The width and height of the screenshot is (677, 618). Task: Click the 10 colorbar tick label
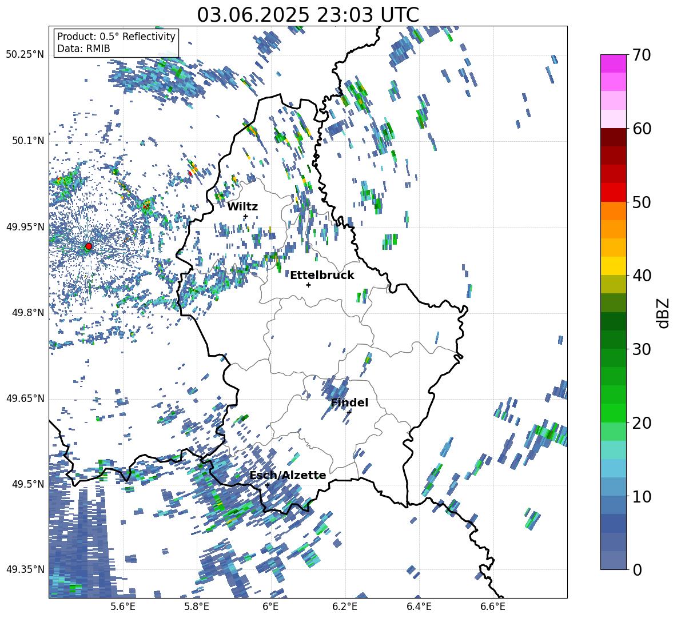point(642,496)
